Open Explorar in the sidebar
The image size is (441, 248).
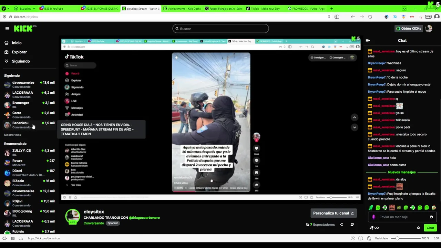click(x=19, y=52)
